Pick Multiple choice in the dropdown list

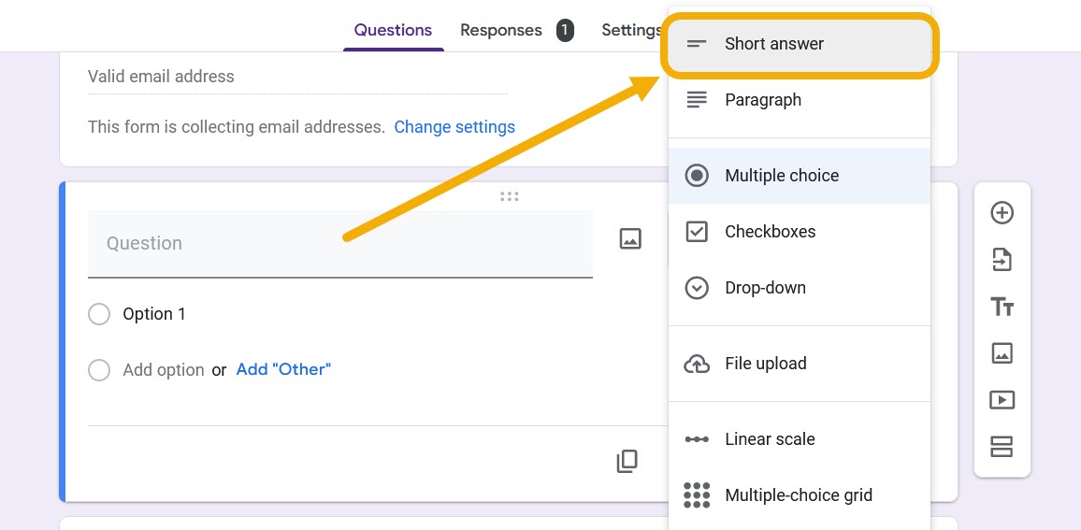[781, 176]
